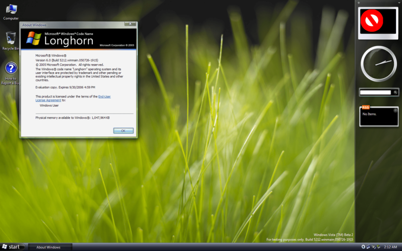Viewport: 402px width, 251px height.
Task: Click the slideshow gadget in the sidebar
Action: click(378, 22)
